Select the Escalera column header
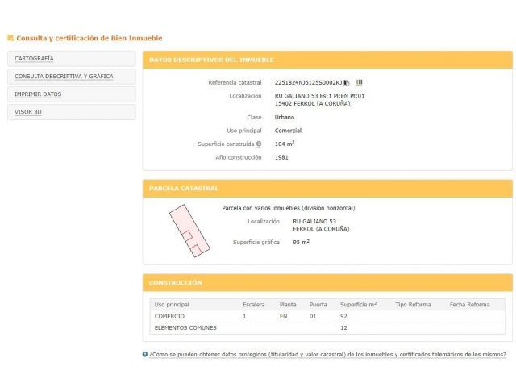This screenshot has height=387, width=516. [x=253, y=305]
